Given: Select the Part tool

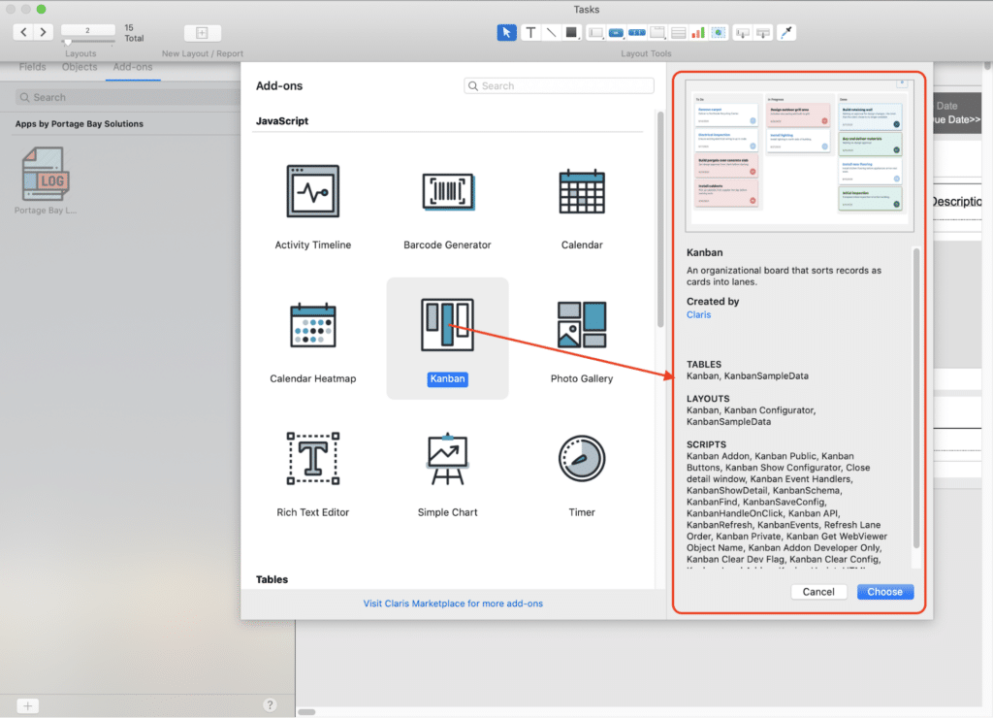Looking at the screenshot, I should pyautogui.click(x=763, y=32).
